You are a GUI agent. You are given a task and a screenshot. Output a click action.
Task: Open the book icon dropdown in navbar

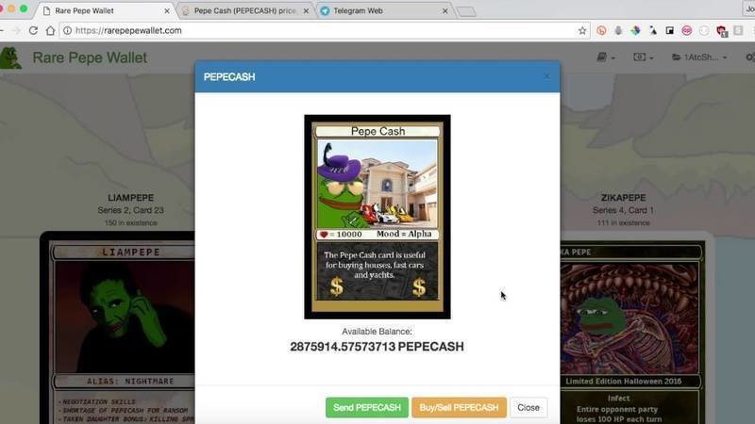(x=605, y=57)
